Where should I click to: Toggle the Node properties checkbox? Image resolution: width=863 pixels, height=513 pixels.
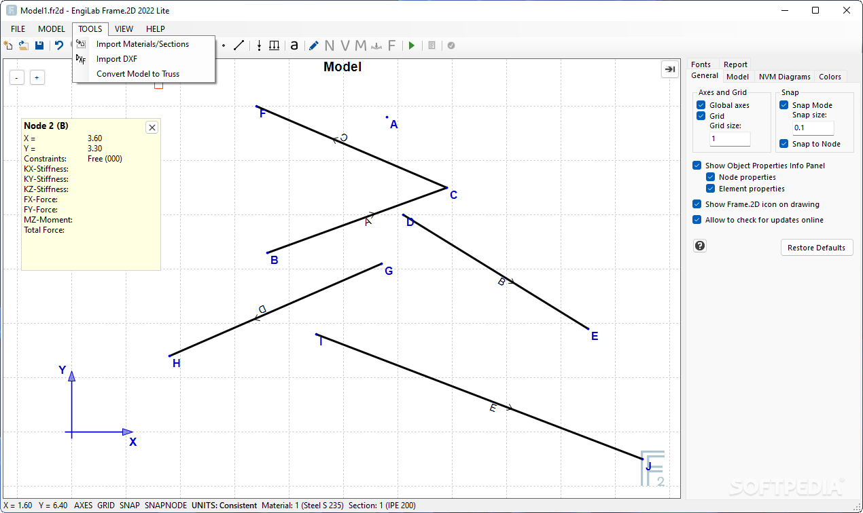pos(711,177)
